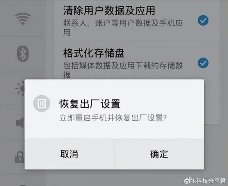Uncheck the 清除用户数据及应用 checkbox
Image resolution: width=228 pixels, height=186 pixels.
click(203, 20)
